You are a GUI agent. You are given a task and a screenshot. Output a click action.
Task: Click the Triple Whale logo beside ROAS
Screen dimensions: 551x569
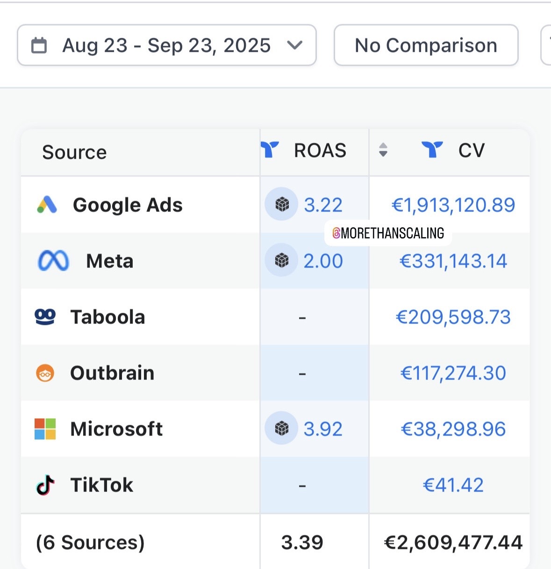point(270,150)
